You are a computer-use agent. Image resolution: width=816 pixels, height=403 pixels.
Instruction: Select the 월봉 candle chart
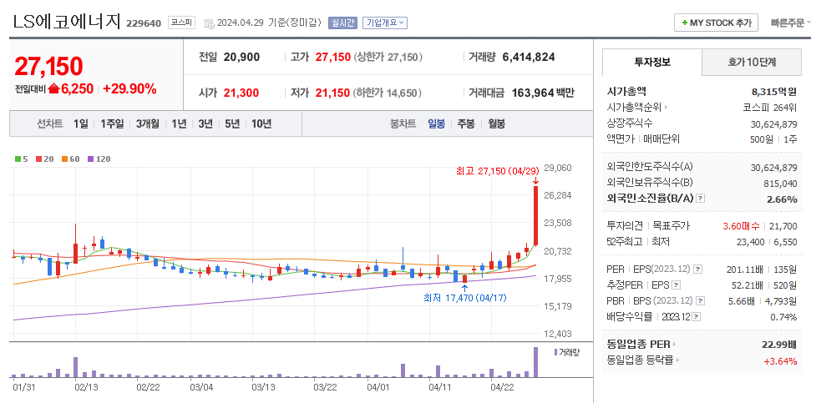click(x=496, y=123)
